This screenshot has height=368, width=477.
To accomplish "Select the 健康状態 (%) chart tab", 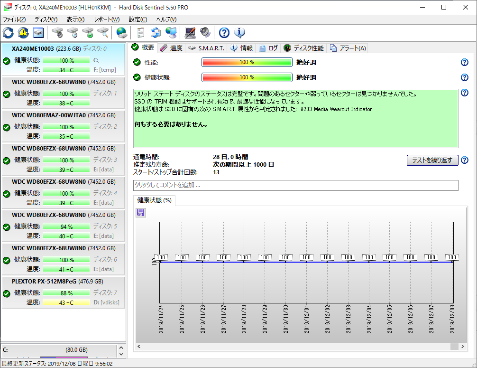I will pos(154,200).
